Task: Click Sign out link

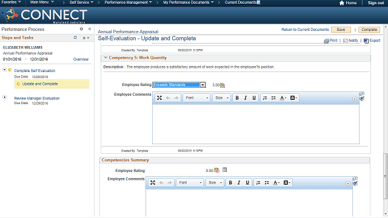Action: click(x=376, y=2)
